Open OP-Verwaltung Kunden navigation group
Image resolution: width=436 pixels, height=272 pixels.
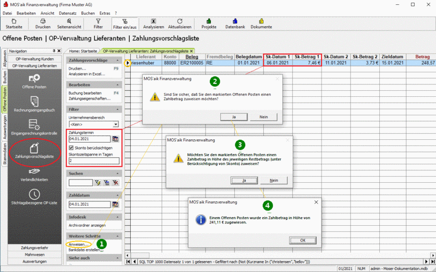(x=34, y=59)
